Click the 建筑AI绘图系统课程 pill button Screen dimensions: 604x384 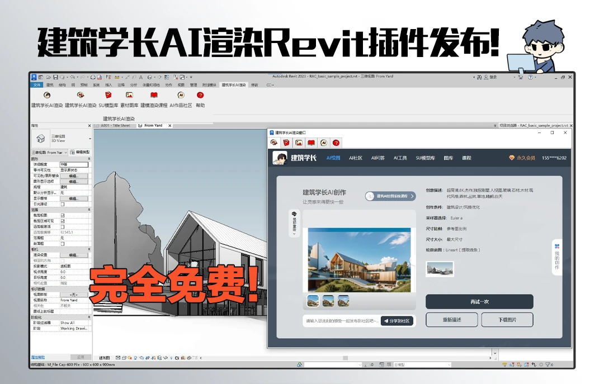[x=390, y=196]
